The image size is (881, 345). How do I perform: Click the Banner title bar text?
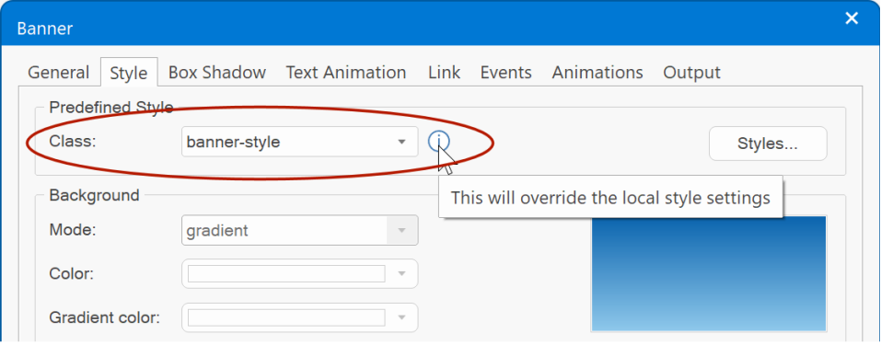(45, 29)
